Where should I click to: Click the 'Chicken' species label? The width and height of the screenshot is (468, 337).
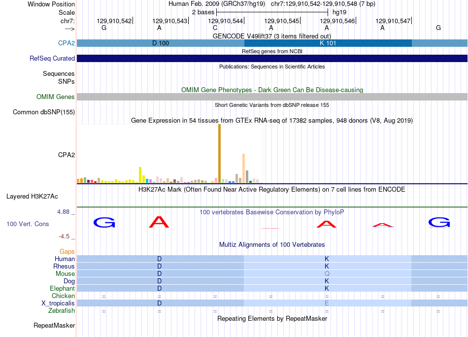[63, 296]
